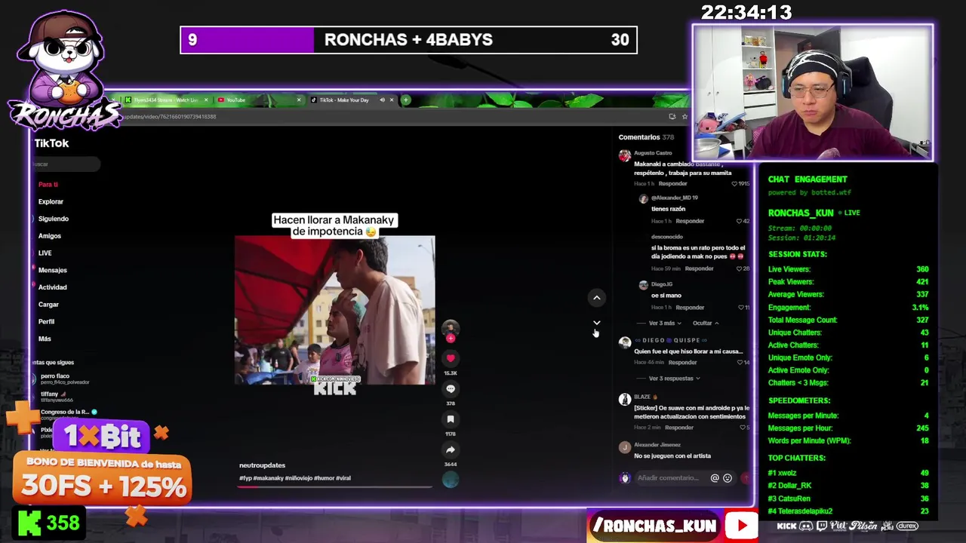The image size is (966, 543).
Task: Open 'Cargar' upload page in sidebar
Action: (48, 305)
